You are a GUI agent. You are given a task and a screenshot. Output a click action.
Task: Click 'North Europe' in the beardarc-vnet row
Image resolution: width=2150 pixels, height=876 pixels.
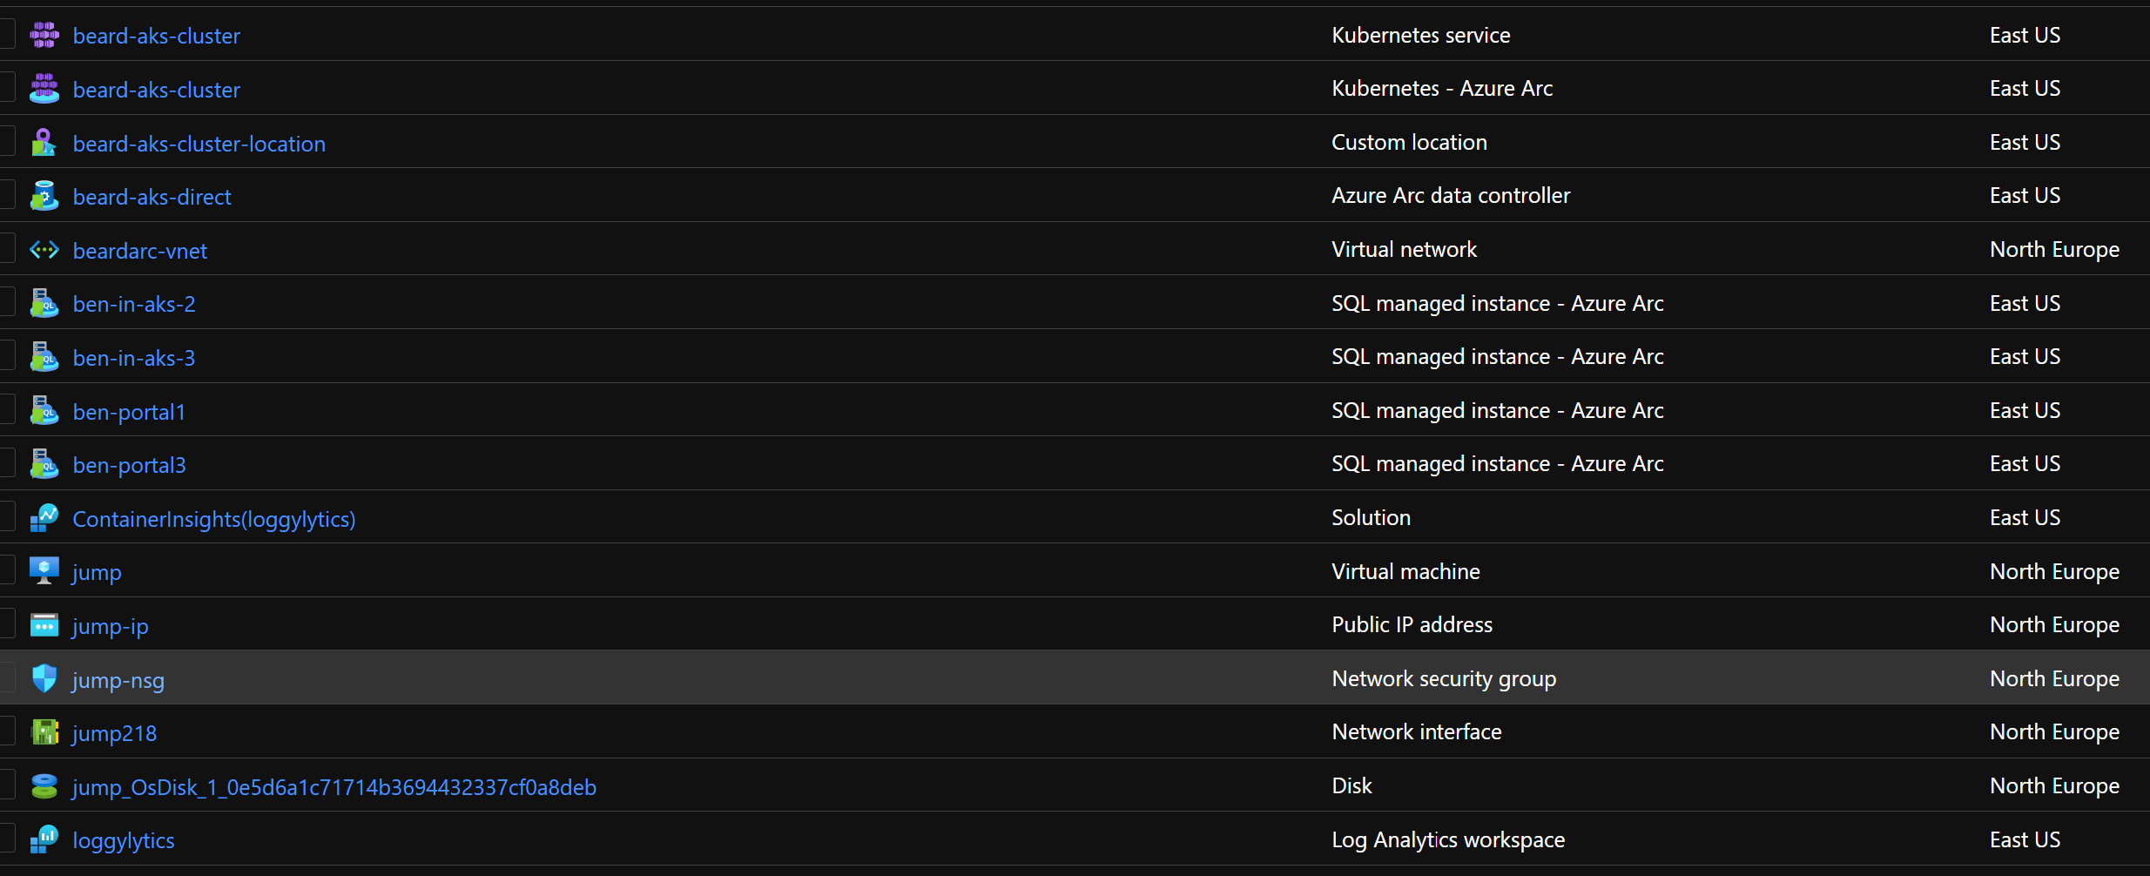(x=2054, y=250)
